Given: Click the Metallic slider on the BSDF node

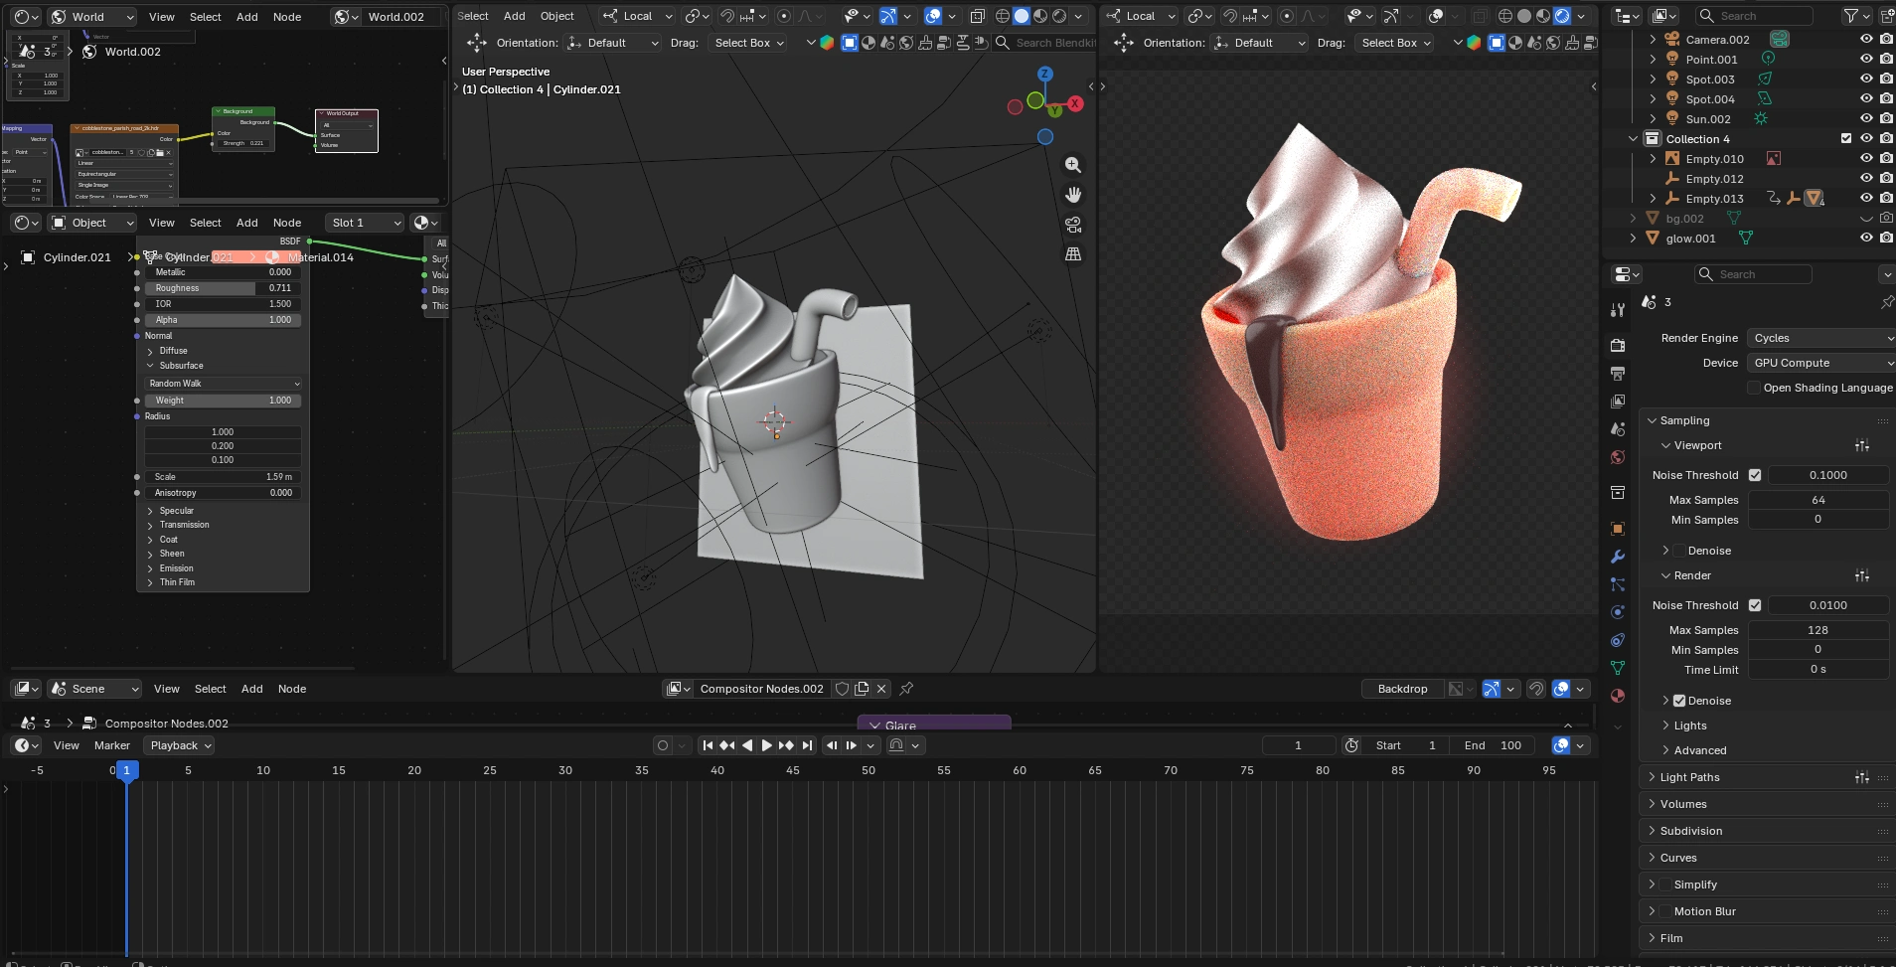Looking at the screenshot, I should (x=224, y=272).
